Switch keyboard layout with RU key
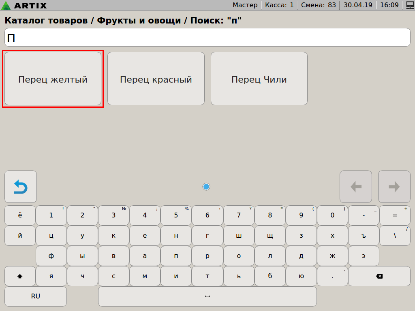The height and width of the screenshot is (311, 415). point(36,296)
